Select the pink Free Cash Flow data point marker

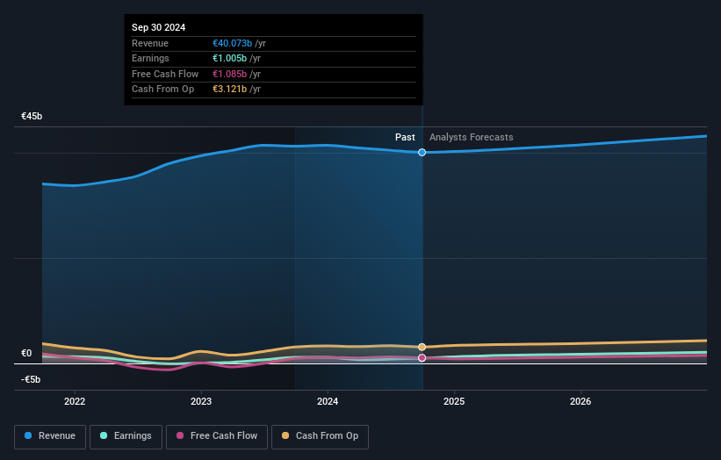coord(422,357)
